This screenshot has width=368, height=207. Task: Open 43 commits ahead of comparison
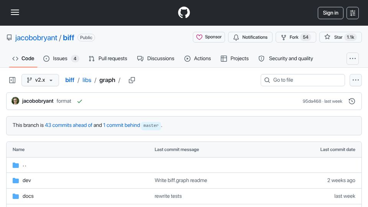pos(69,125)
